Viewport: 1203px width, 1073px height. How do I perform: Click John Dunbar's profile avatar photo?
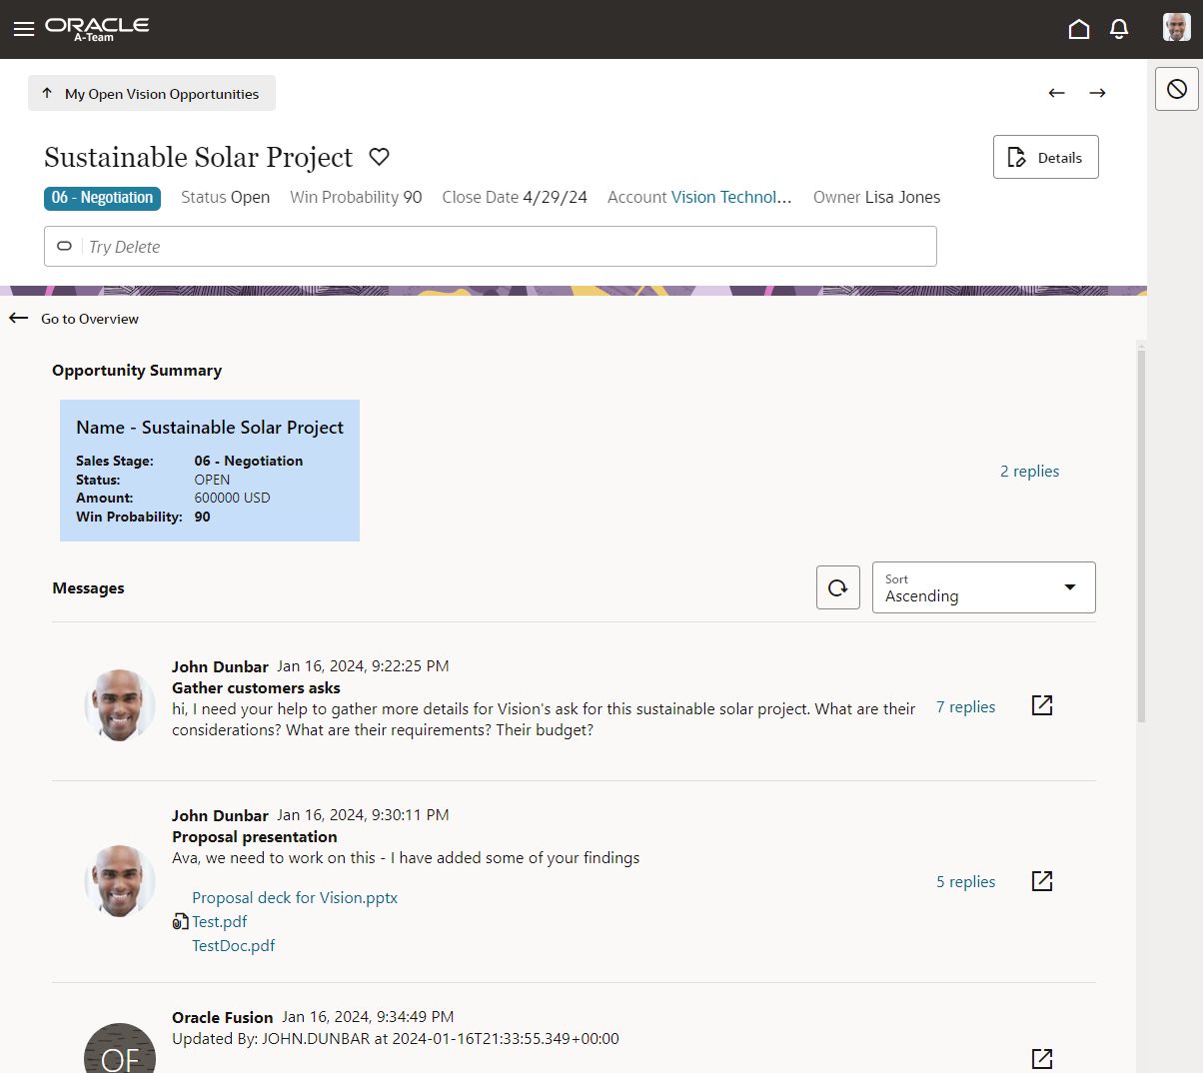(119, 705)
